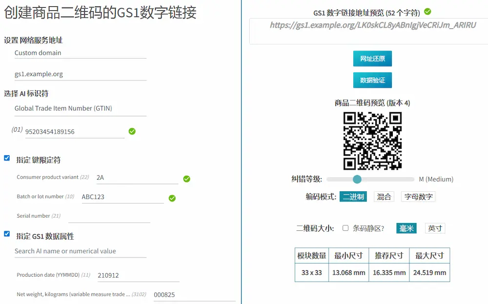Click the 推荐尺寸 table header

coord(389,256)
